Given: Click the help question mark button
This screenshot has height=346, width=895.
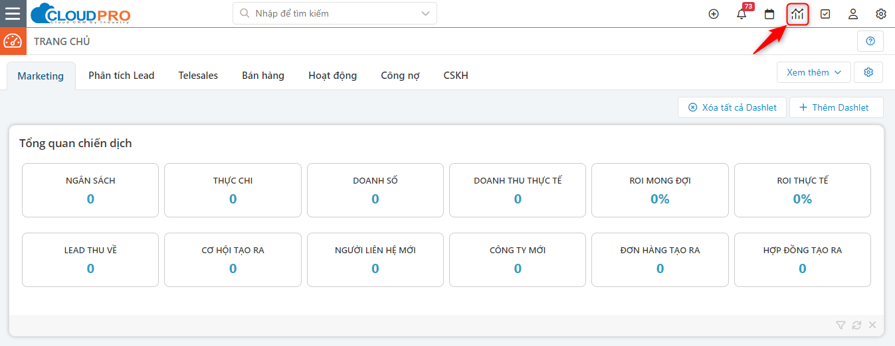Looking at the screenshot, I should 870,41.
